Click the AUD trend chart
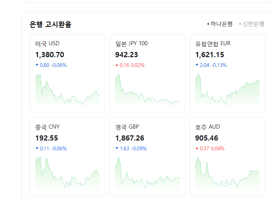 click(x=227, y=175)
